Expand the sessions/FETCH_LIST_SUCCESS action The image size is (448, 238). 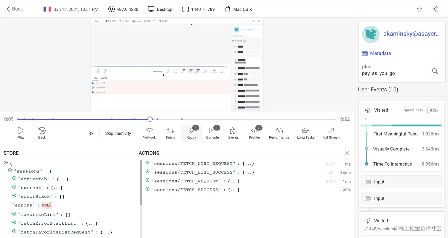coord(148,171)
